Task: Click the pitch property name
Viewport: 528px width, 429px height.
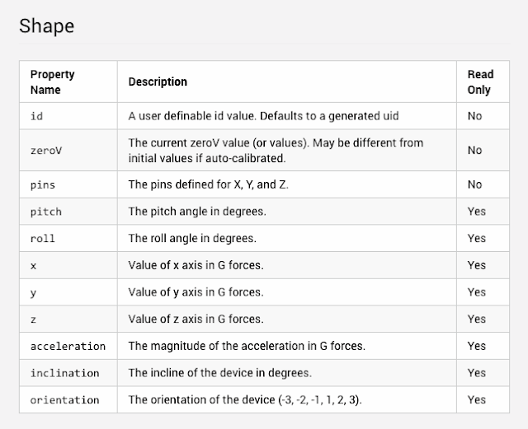Action: [x=45, y=212]
